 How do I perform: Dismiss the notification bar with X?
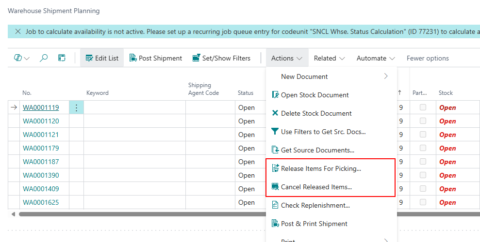tap(18, 31)
